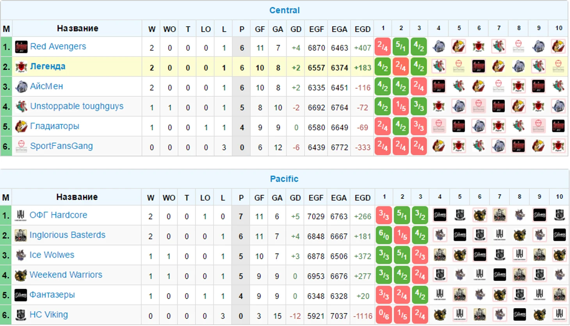Open the Red Avengers team link
Screen dimensions: 570x326
(x=58, y=46)
